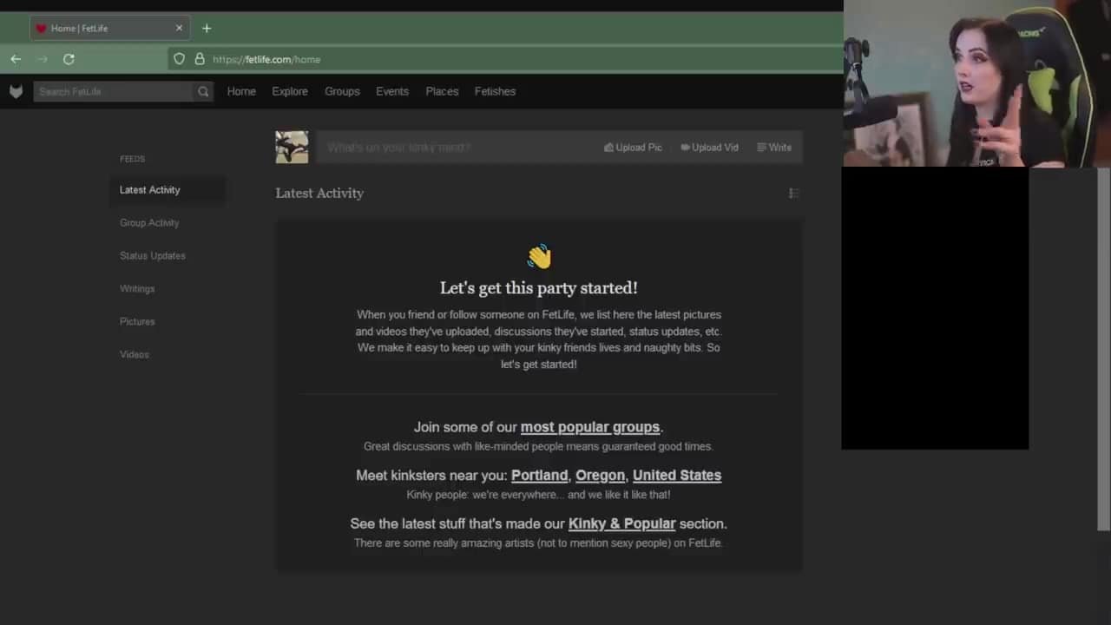Viewport: 1111px width, 625px height.
Task: Open the Events nav item
Action: (392, 91)
